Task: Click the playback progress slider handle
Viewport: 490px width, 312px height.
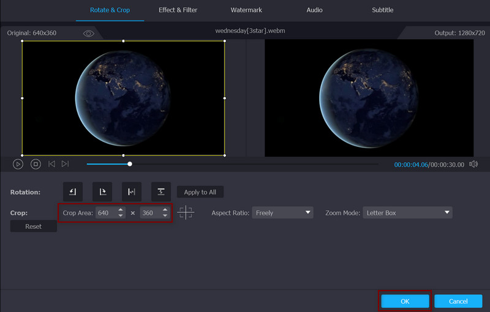Action: tap(130, 164)
